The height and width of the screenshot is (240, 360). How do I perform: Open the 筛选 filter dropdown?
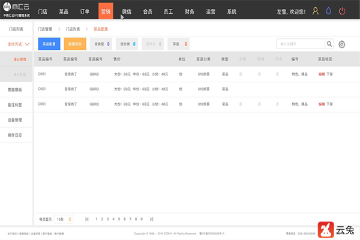pos(178,44)
